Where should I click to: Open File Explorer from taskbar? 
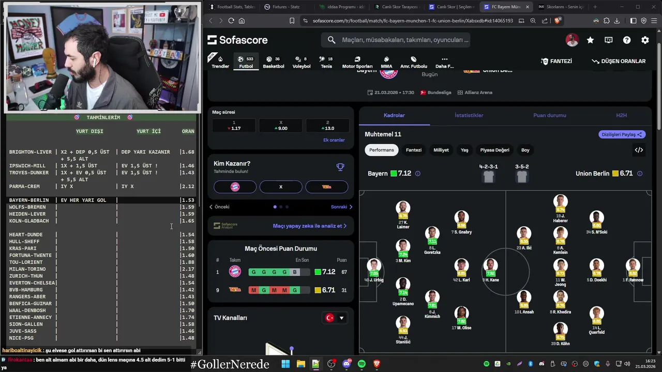pos(300,364)
